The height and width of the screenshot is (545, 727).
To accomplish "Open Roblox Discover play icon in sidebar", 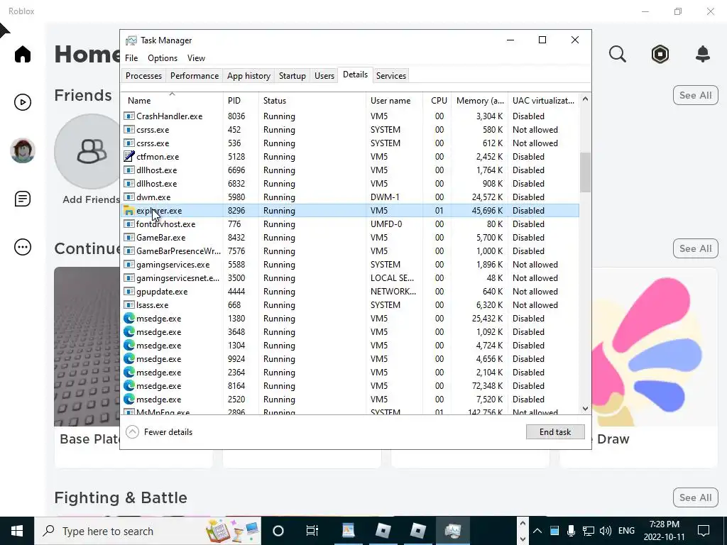I will 22,102.
